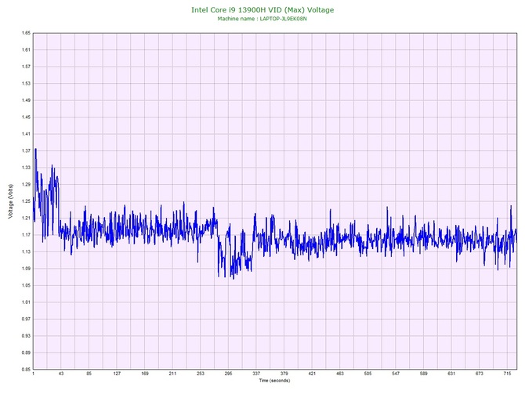
Task: Click the 589 seconds time axis label
Action: tap(424, 374)
